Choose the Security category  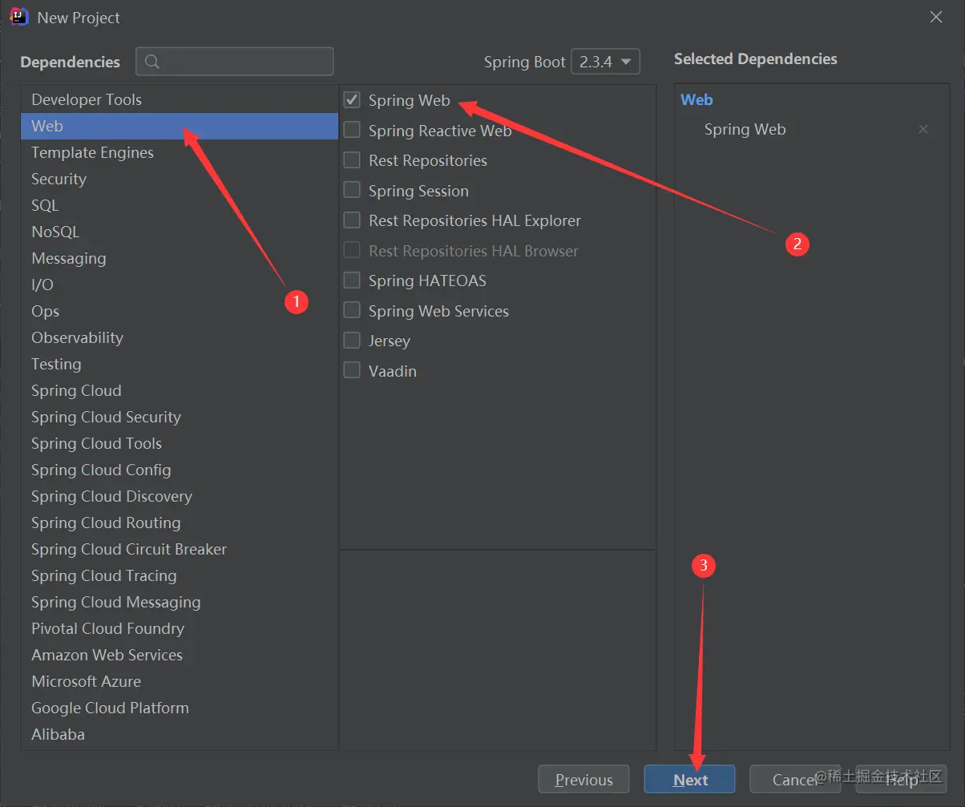(x=180, y=179)
